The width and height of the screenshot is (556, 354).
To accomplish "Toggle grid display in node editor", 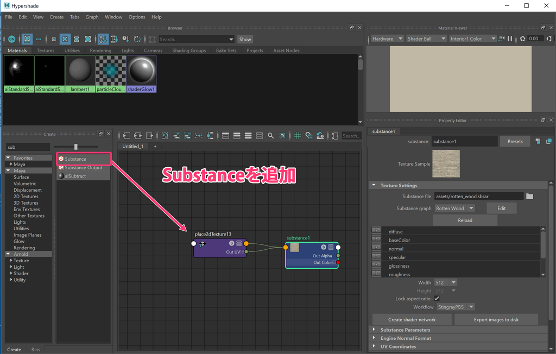I will 298,136.
